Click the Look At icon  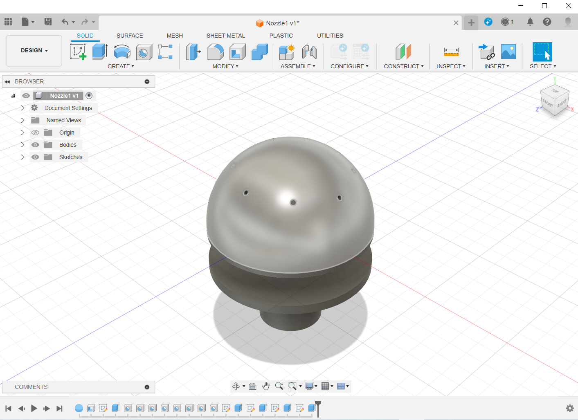(252, 386)
